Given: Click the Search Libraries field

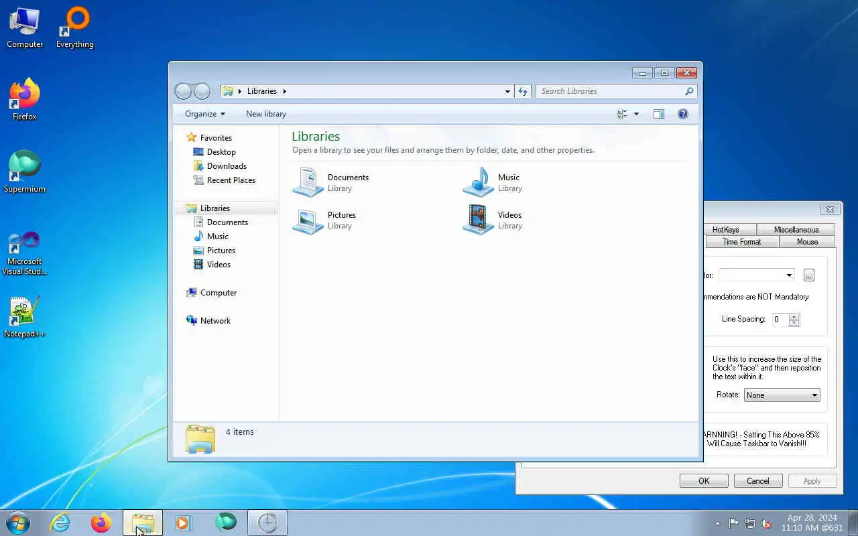Looking at the screenshot, I should [616, 91].
